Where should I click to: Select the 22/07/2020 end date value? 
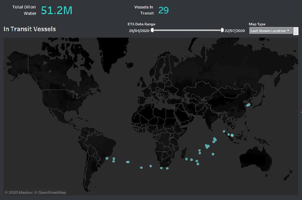click(x=235, y=31)
